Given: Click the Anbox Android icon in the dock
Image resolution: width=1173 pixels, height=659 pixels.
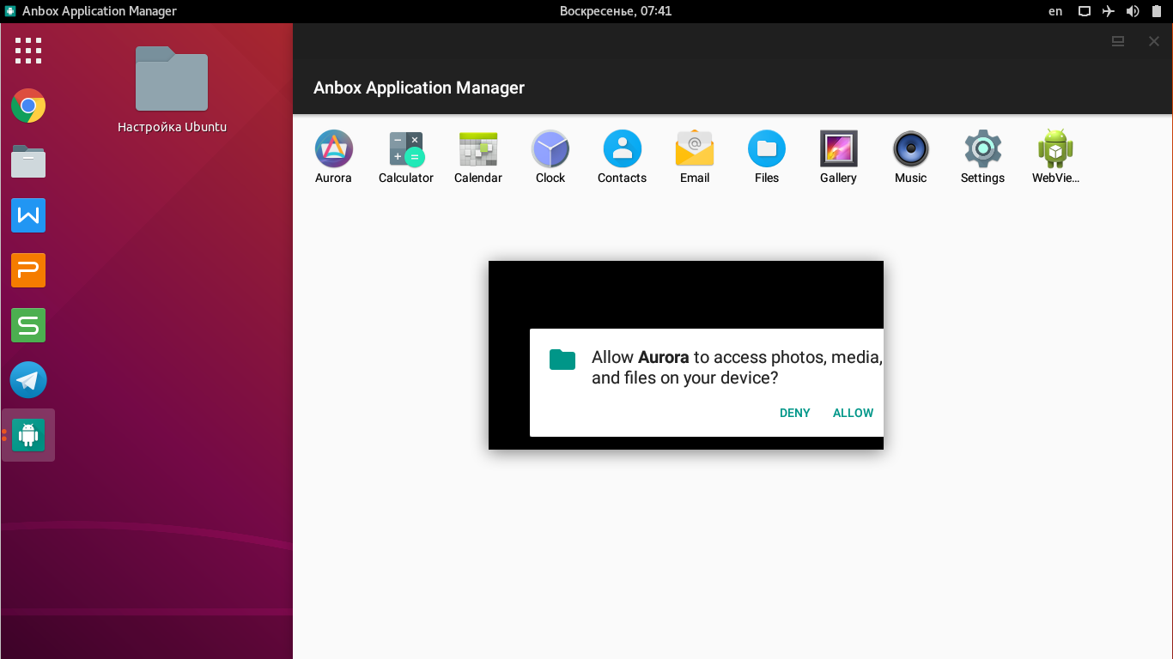Looking at the screenshot, I should (x=28, y=435).
